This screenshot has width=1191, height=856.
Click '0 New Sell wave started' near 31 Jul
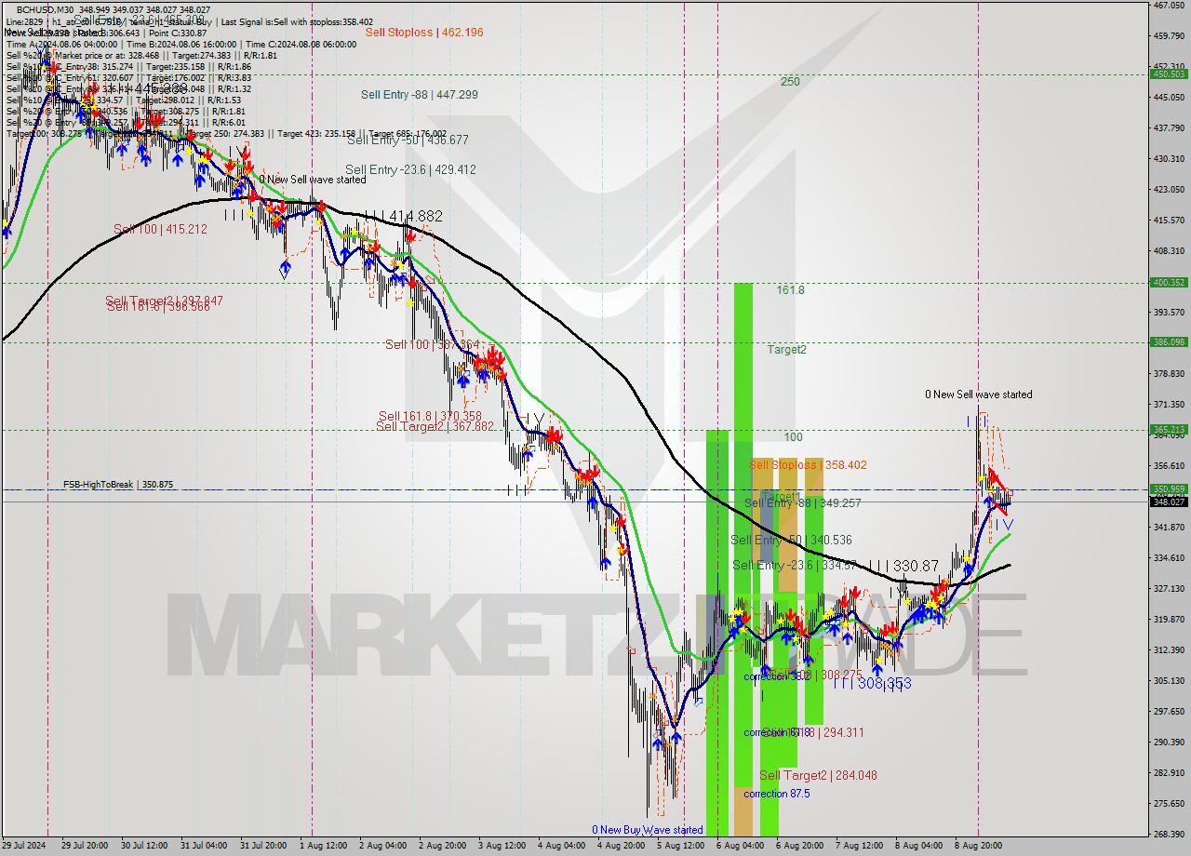[313, 180]
